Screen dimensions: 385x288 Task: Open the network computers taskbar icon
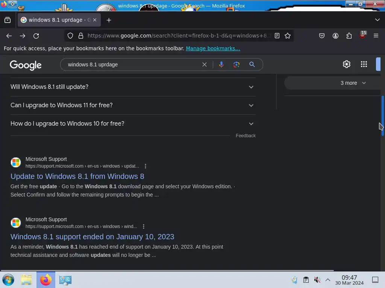pos(65,280)
